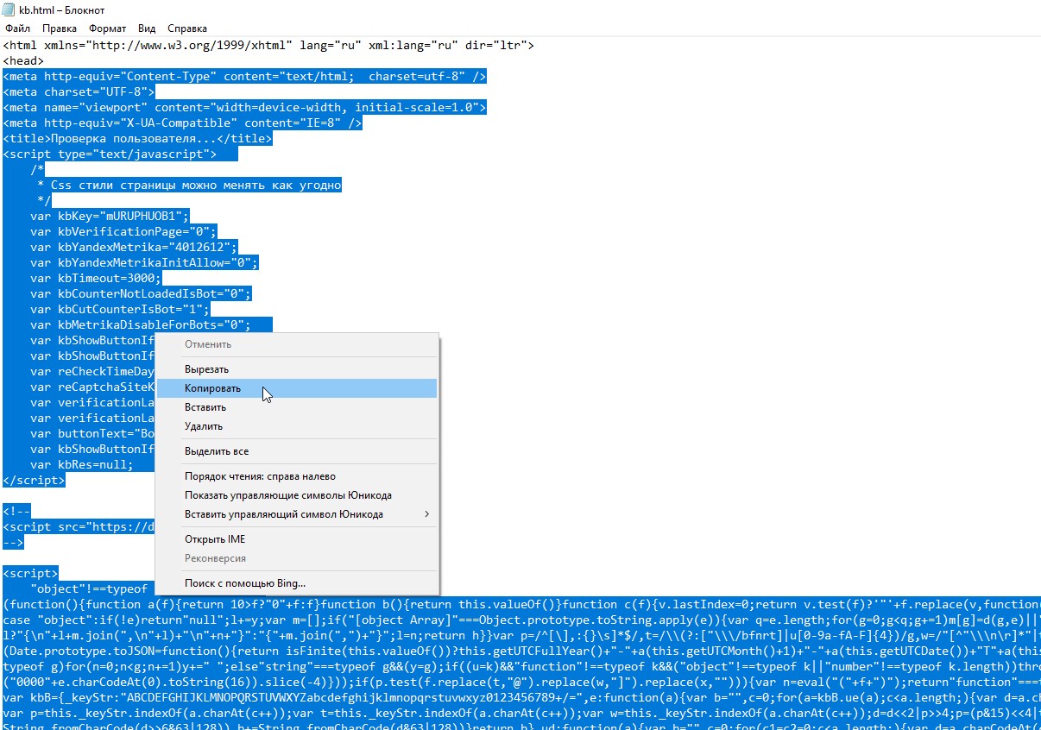This screenshot has width=1041, height=730.
Task: Expand Вставить управляющий символ Юникода submenu
Action: 297,514
